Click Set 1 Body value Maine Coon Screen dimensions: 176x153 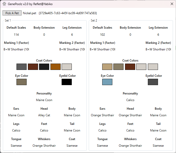click(x=72, y=115)
